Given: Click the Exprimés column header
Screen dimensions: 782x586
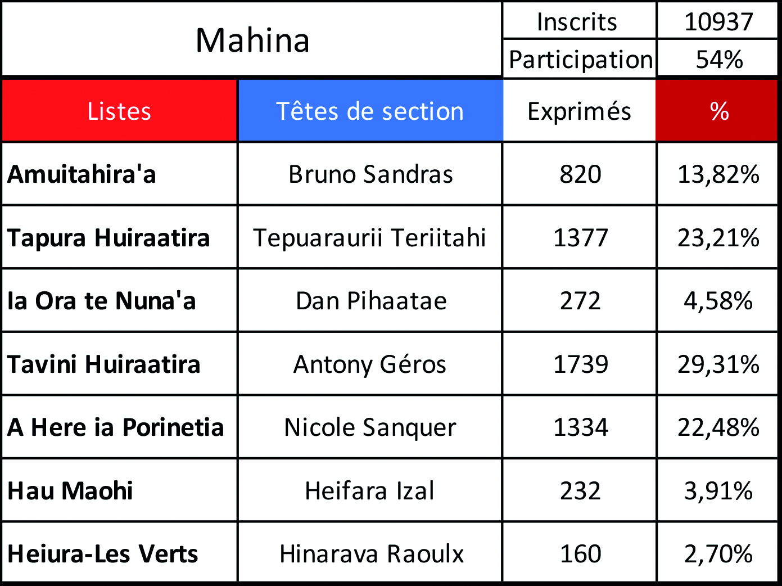Looking at the screenshot, I should (579, 111).
